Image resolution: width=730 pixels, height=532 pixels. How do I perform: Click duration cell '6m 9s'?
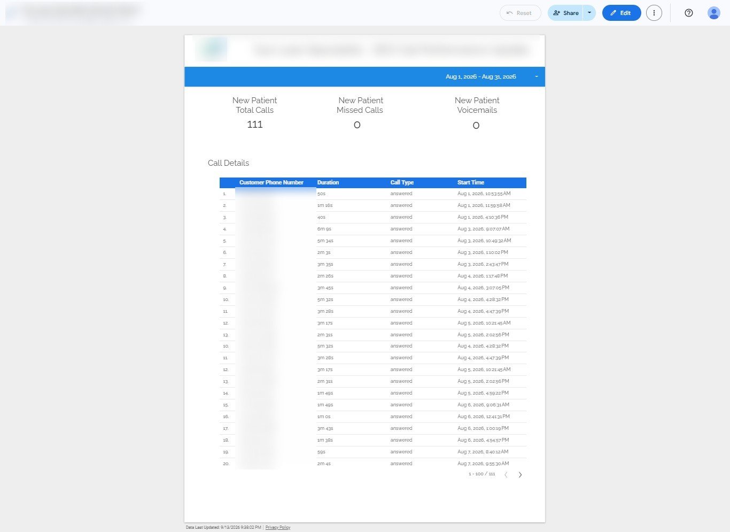[324, 229]
